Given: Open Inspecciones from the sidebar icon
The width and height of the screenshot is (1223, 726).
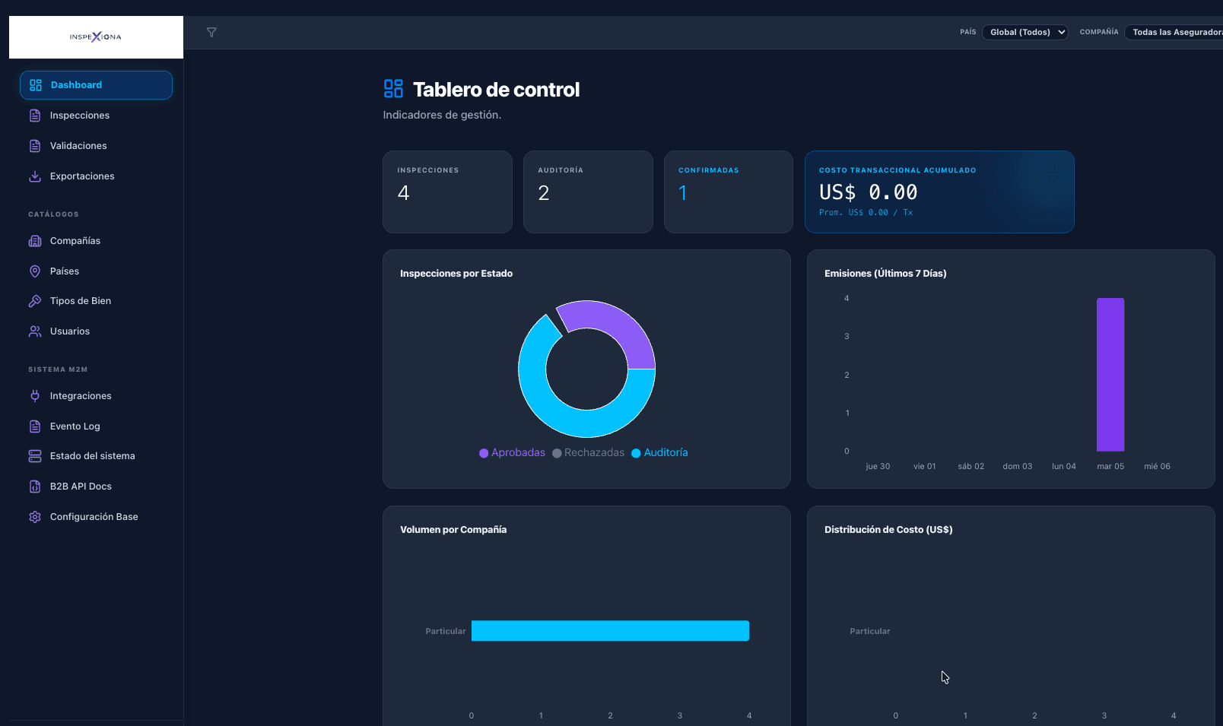Looking at the screenshot, I should click(35, 116).
